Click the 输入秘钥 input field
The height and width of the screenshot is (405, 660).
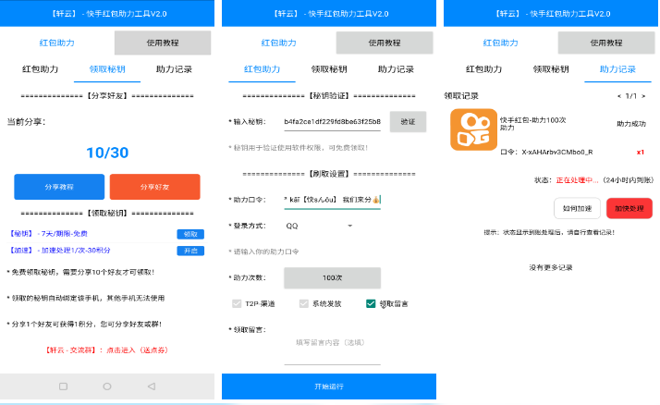point(332,122)
